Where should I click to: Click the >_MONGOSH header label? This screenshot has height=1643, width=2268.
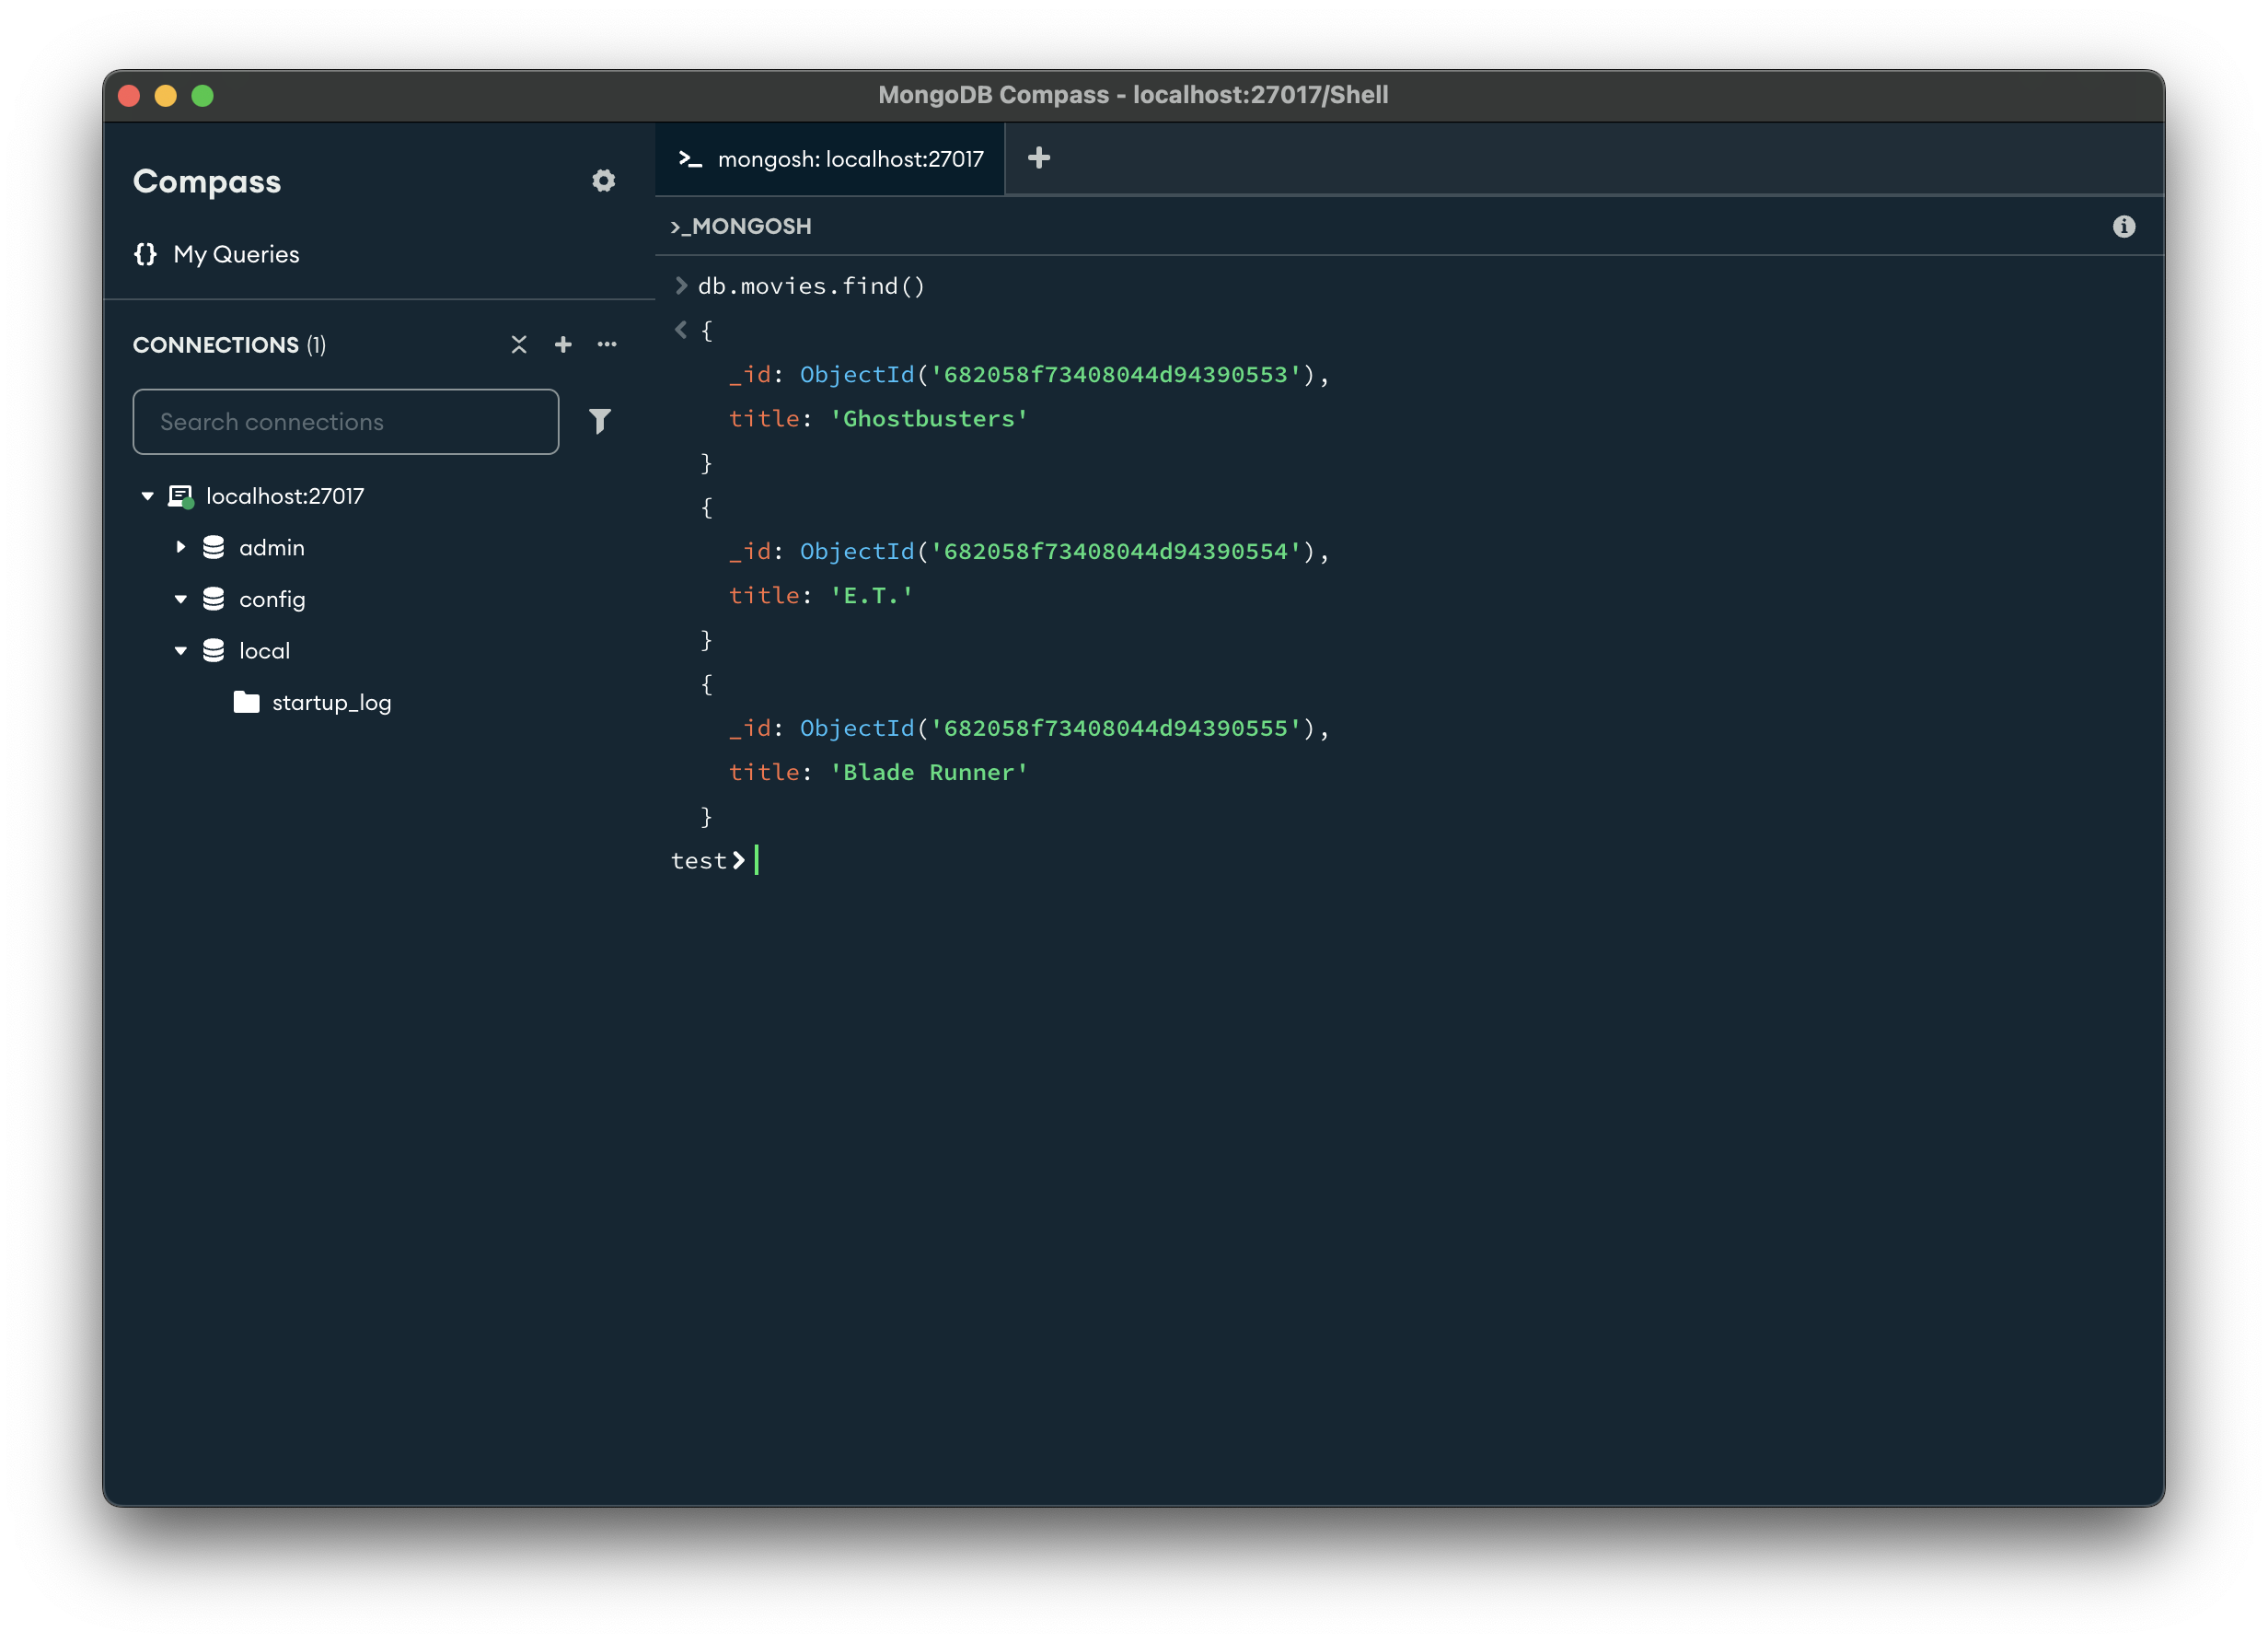741,227
